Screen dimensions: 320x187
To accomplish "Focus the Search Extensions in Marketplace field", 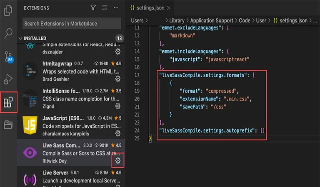I will pyautogui.click(x=72, y=23).
